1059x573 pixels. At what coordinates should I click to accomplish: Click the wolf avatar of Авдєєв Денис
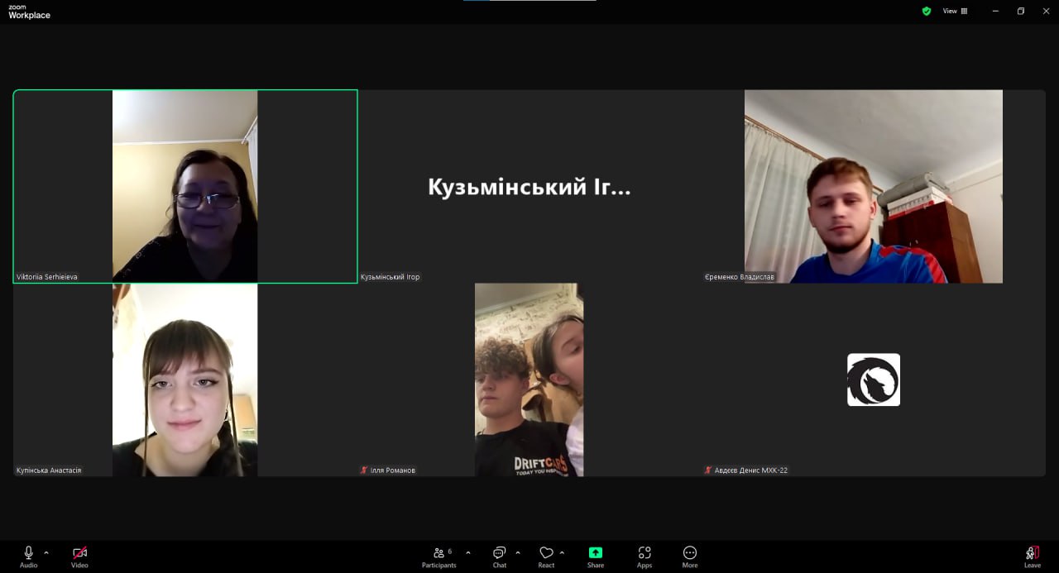(x=873, y=380)
